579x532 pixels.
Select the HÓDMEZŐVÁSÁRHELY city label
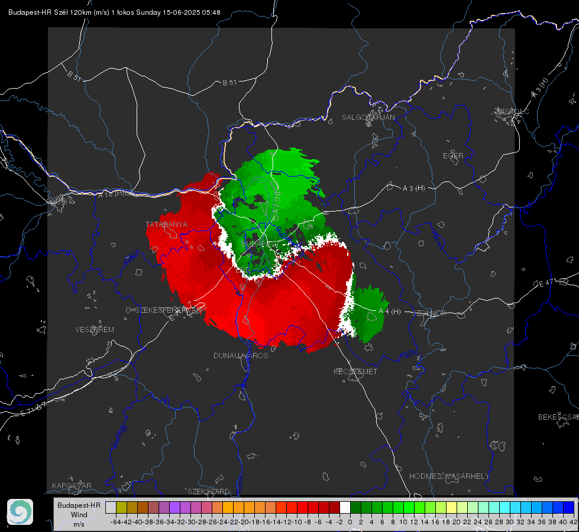point(449,476)
